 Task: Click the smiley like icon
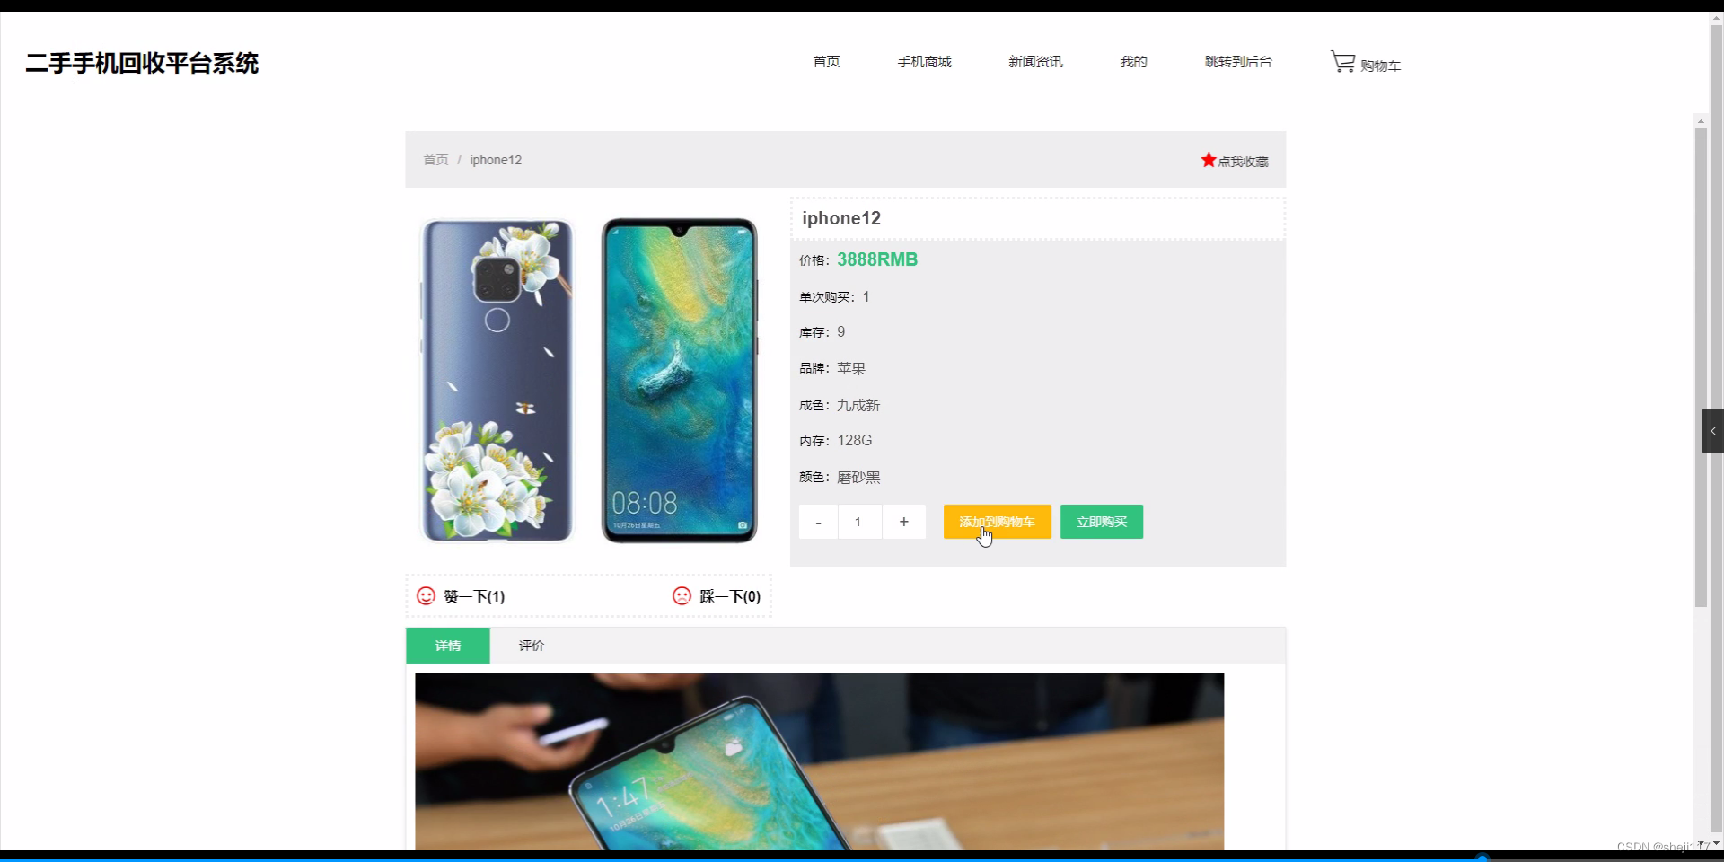click(x=426, y=596)
